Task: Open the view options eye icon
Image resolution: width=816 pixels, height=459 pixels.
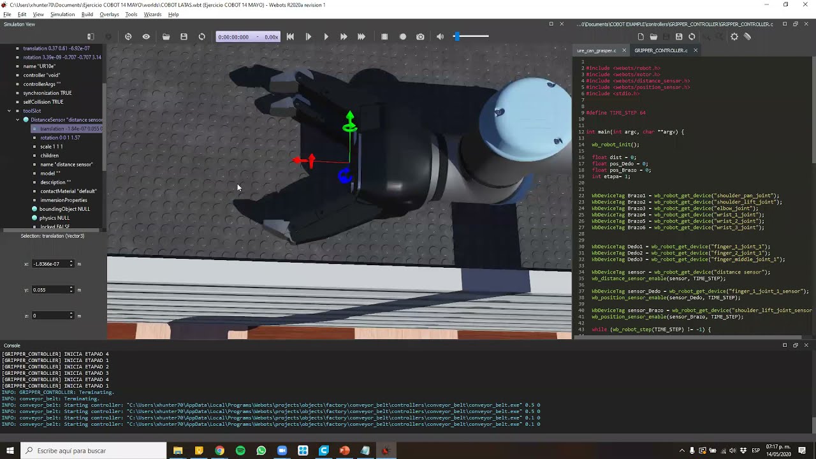Action: click(146, 37)
